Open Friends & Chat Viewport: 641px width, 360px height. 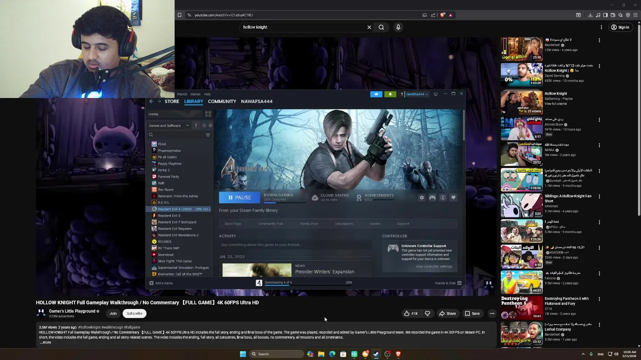[x=448, y=283]
